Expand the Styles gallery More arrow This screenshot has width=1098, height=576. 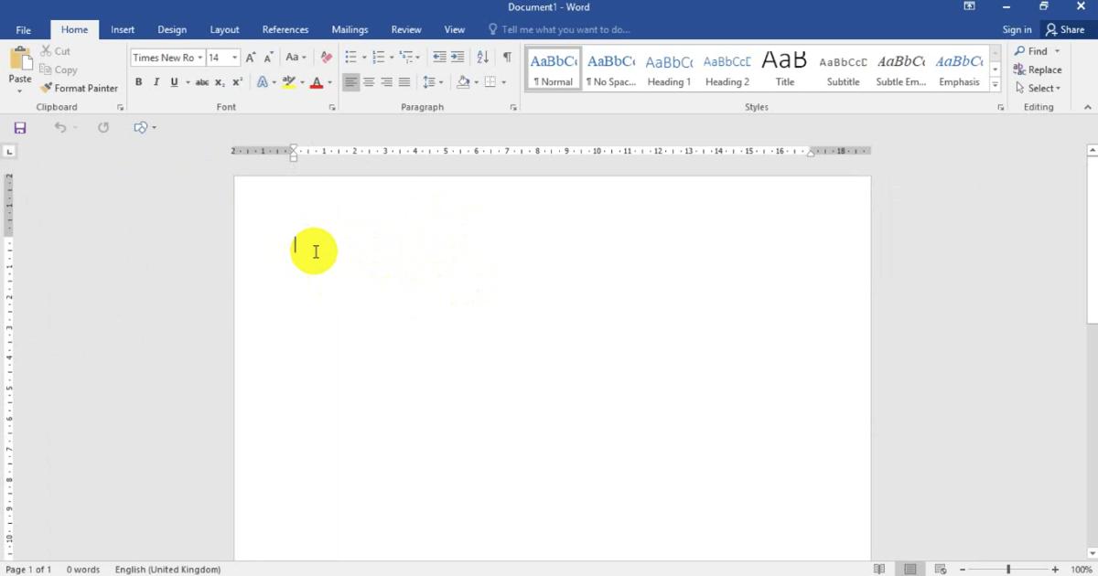pyautogui.click(x=996, y=85)
